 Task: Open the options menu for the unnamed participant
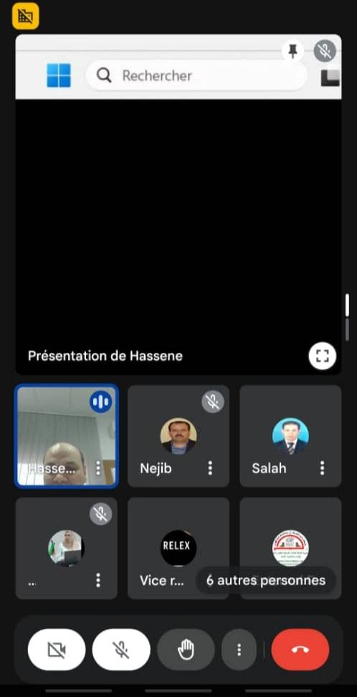98,579
